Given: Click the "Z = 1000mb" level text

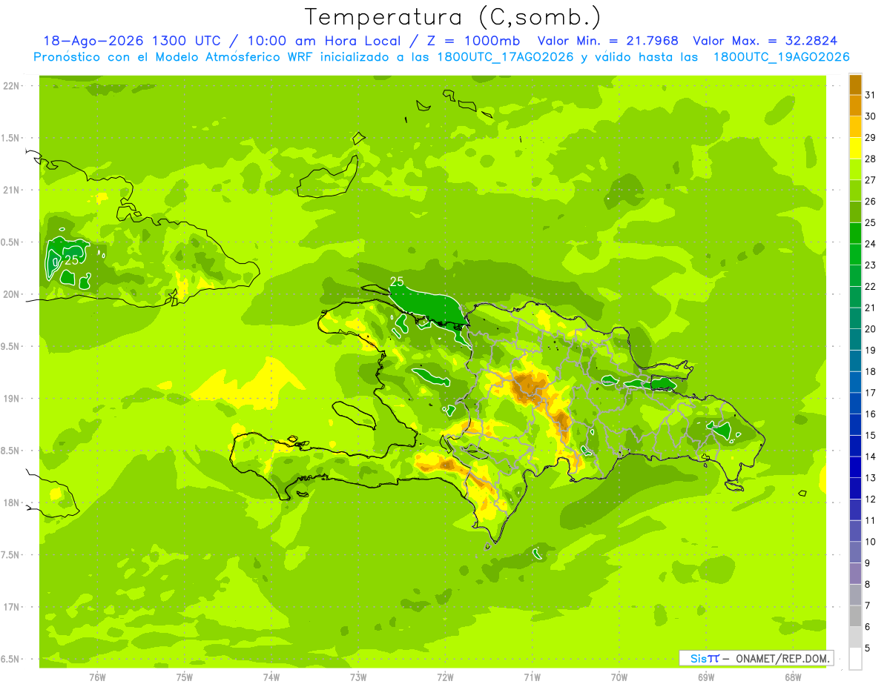Looking at the screenshot, I should point(473,41).
